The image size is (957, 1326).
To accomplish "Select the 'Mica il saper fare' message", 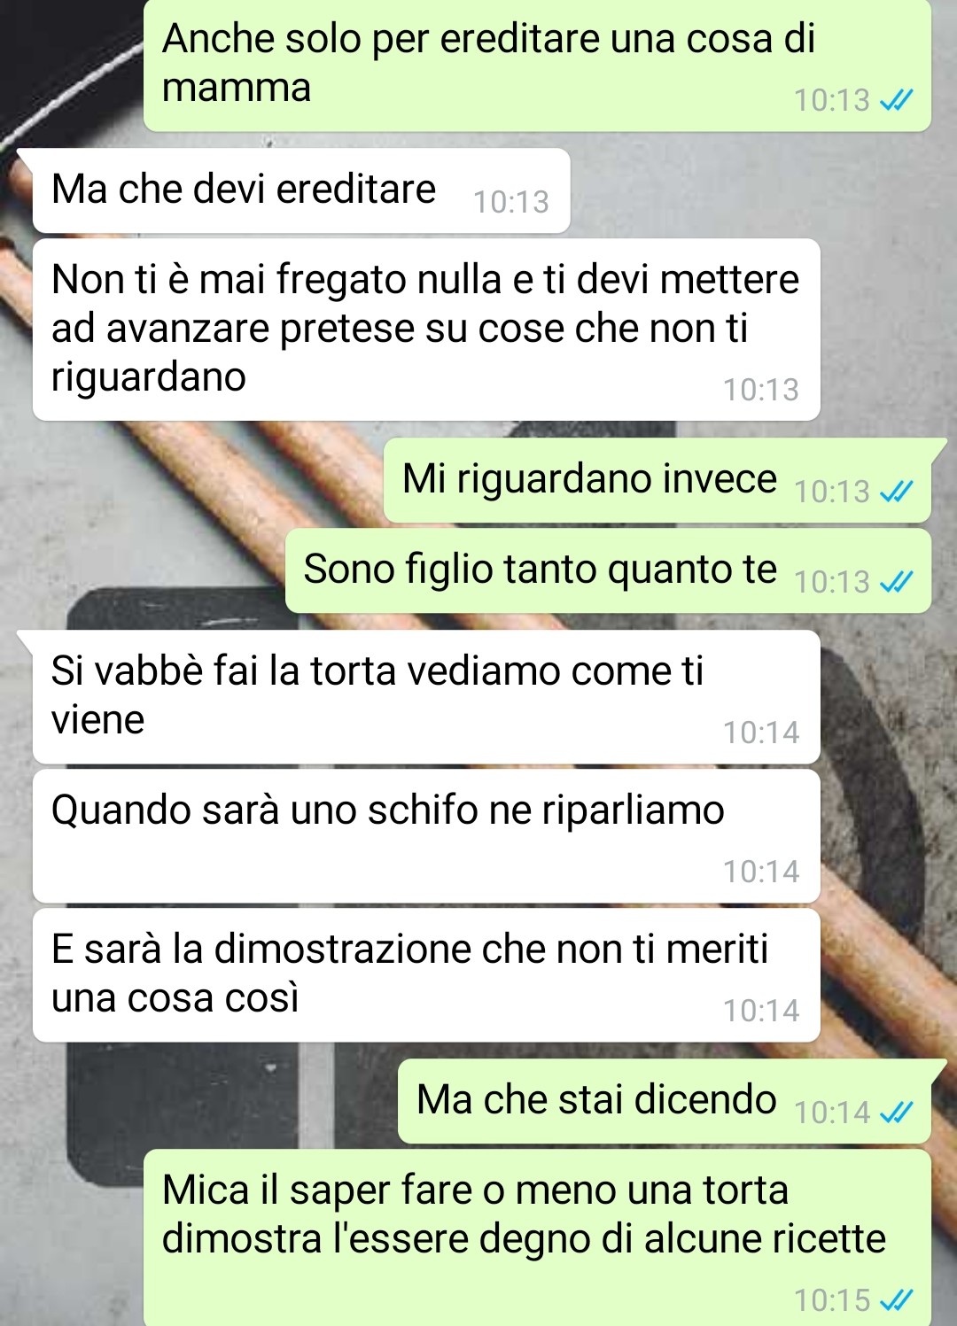I will (x=537, y=1237).
